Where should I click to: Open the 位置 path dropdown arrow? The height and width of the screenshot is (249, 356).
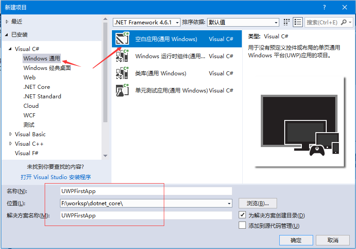(229, 203)
